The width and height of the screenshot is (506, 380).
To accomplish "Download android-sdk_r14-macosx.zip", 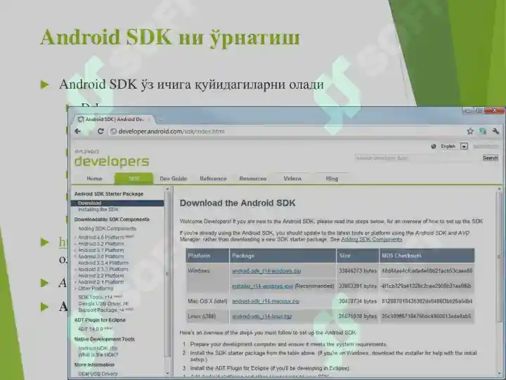I will [x=266, y=301].
